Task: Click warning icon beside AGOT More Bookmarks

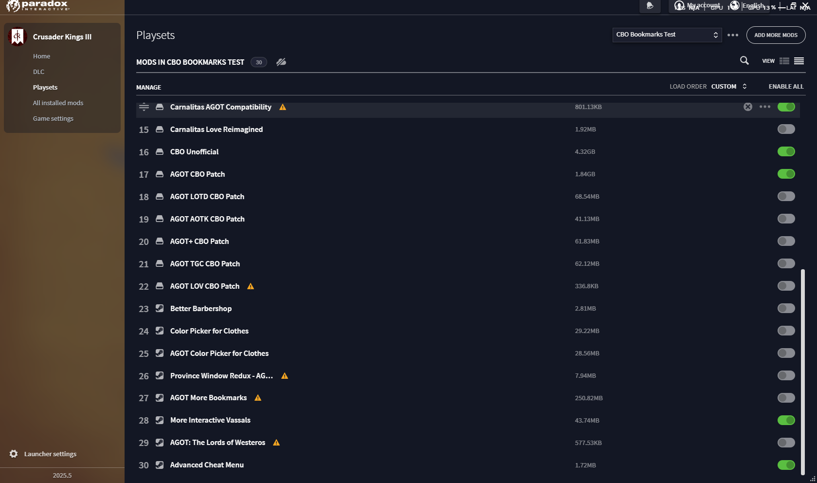Action: 258,398
